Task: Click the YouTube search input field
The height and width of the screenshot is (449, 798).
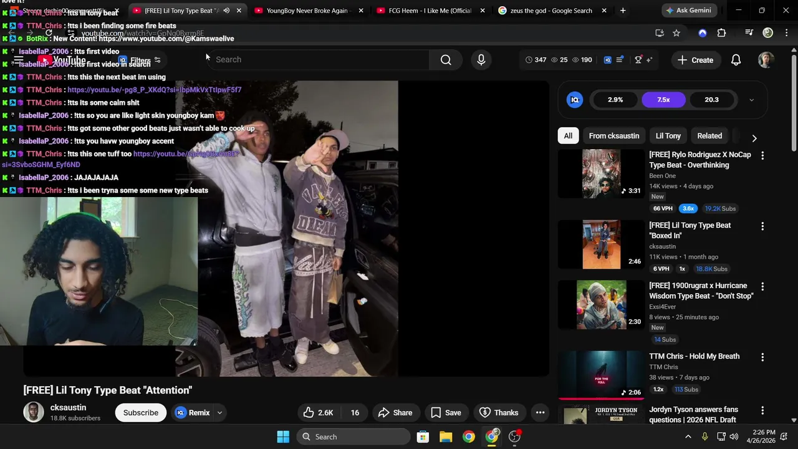Action: coord(318,60)
